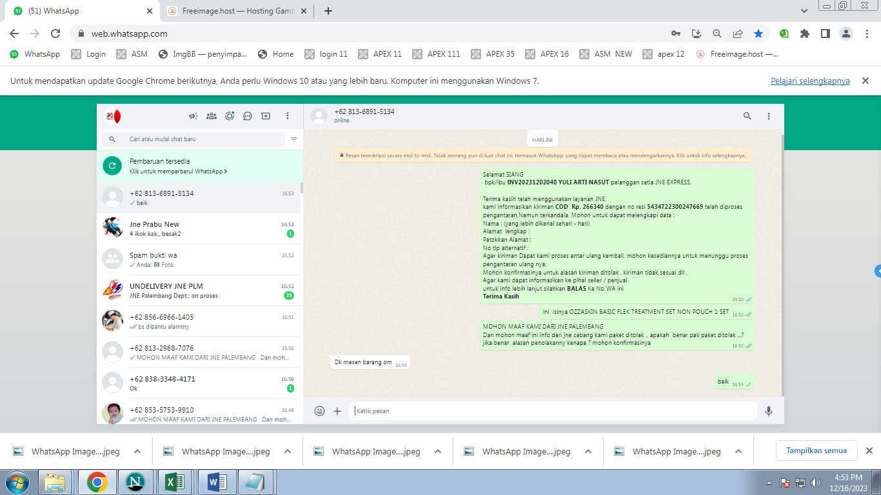Open the attachment plus menu
The width and height of the screenshot is (881, 495).
[x=337, y=411]
